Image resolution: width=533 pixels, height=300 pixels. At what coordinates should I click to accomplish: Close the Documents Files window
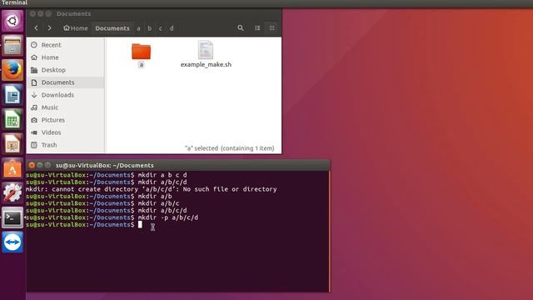[x=32, y=14]
